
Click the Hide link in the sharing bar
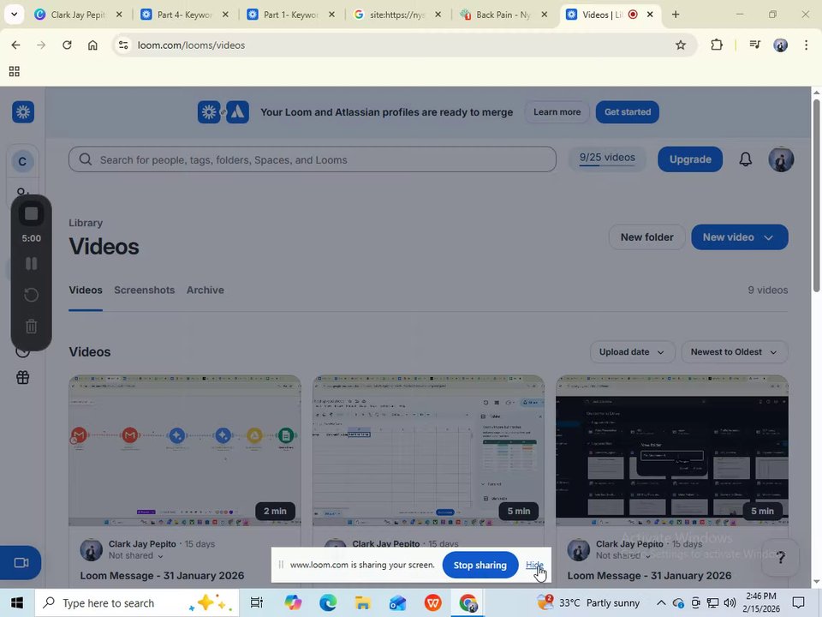pyautogui.click(x=534, y=565)
